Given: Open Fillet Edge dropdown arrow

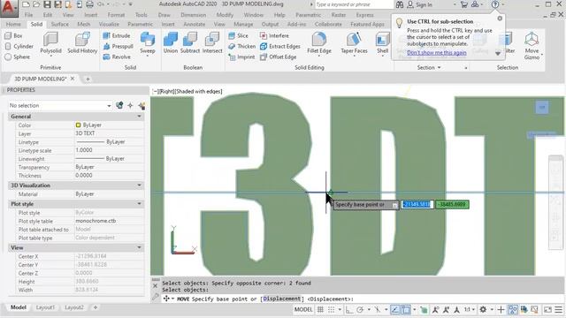Looking at the screenshot, I should [x=319, y=57].
